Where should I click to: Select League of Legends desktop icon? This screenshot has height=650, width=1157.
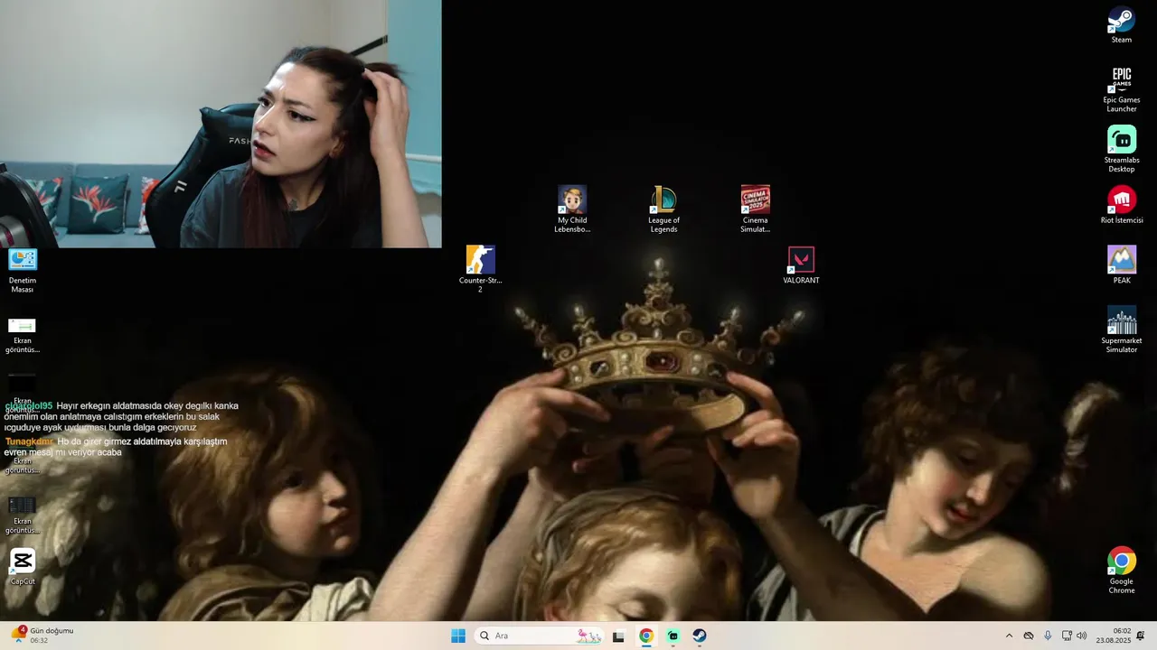coord(663,209)
